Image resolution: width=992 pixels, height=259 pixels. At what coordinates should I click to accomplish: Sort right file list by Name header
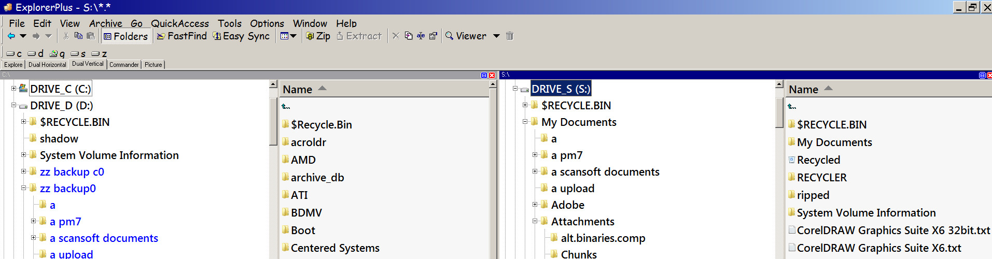(x=803, y=89)
